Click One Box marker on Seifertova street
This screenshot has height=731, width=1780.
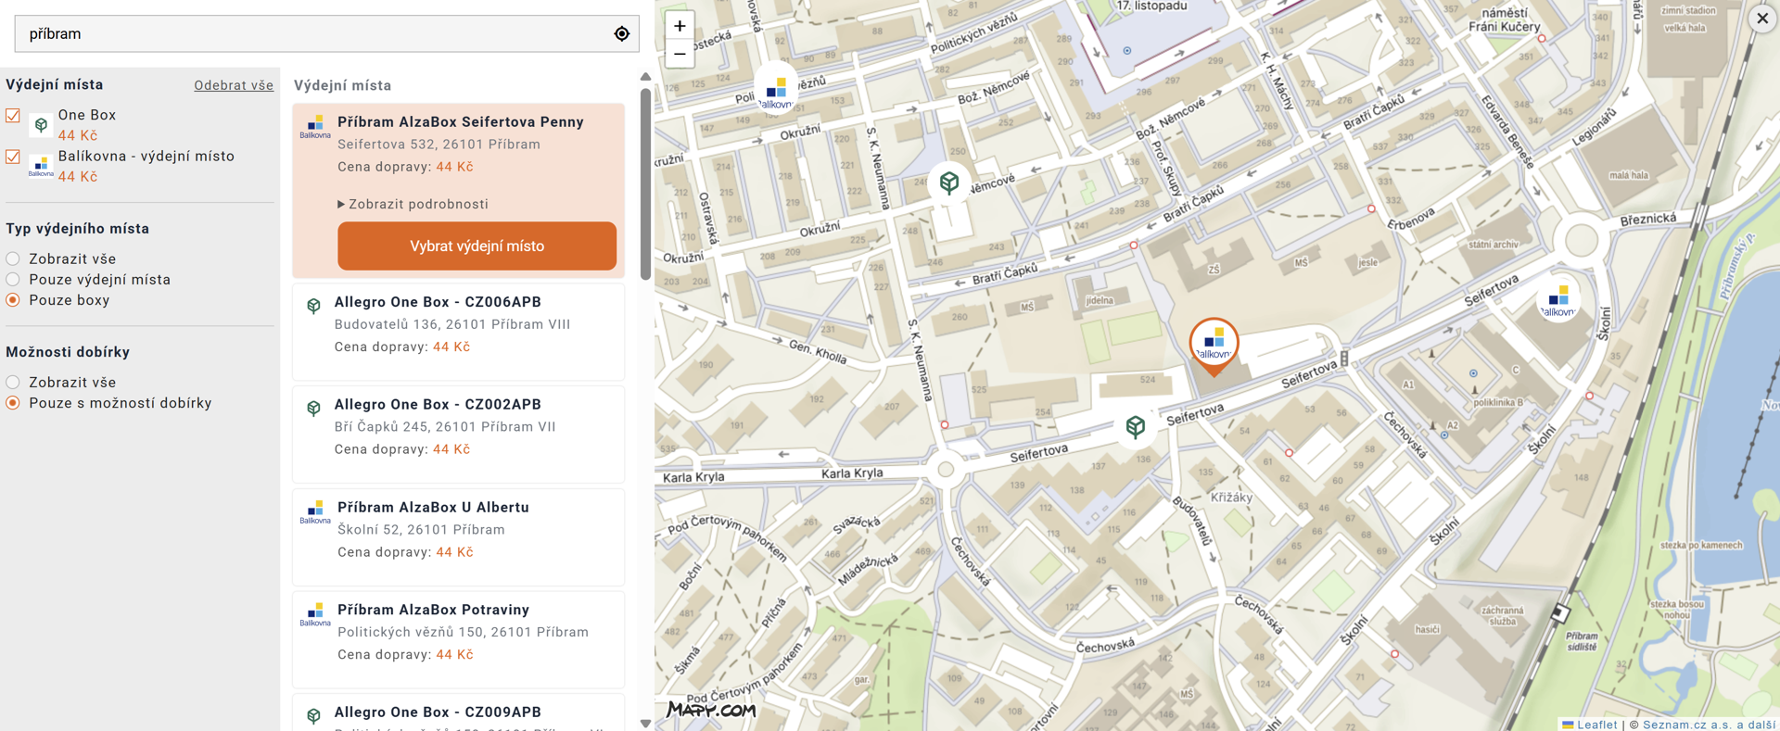coord(1136,426)
